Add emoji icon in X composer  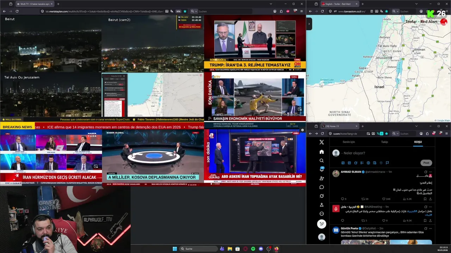point(368,163)
